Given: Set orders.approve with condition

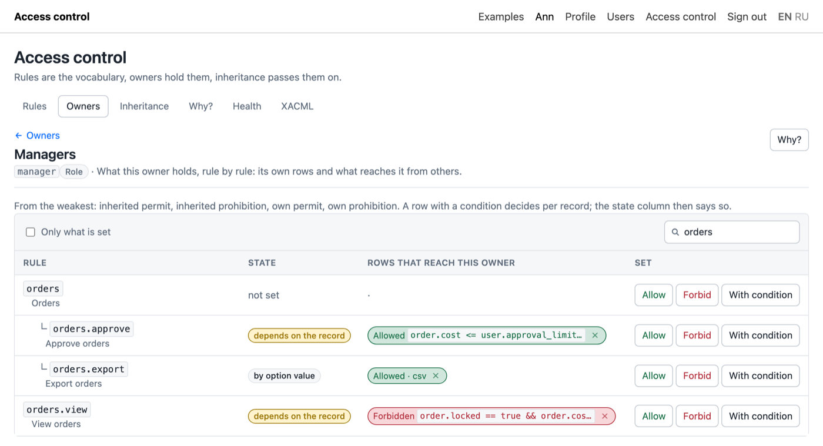Looking at the screenshot, I should click(761, 336).
